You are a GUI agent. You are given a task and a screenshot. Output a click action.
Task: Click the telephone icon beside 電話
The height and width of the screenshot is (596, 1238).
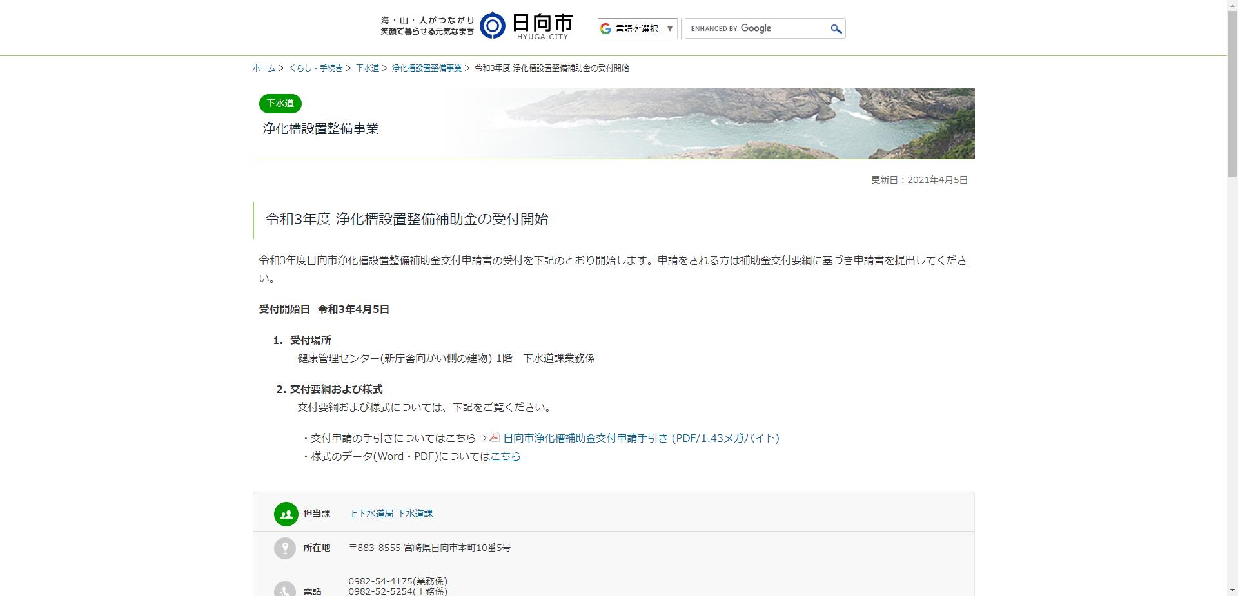point(286,588)
